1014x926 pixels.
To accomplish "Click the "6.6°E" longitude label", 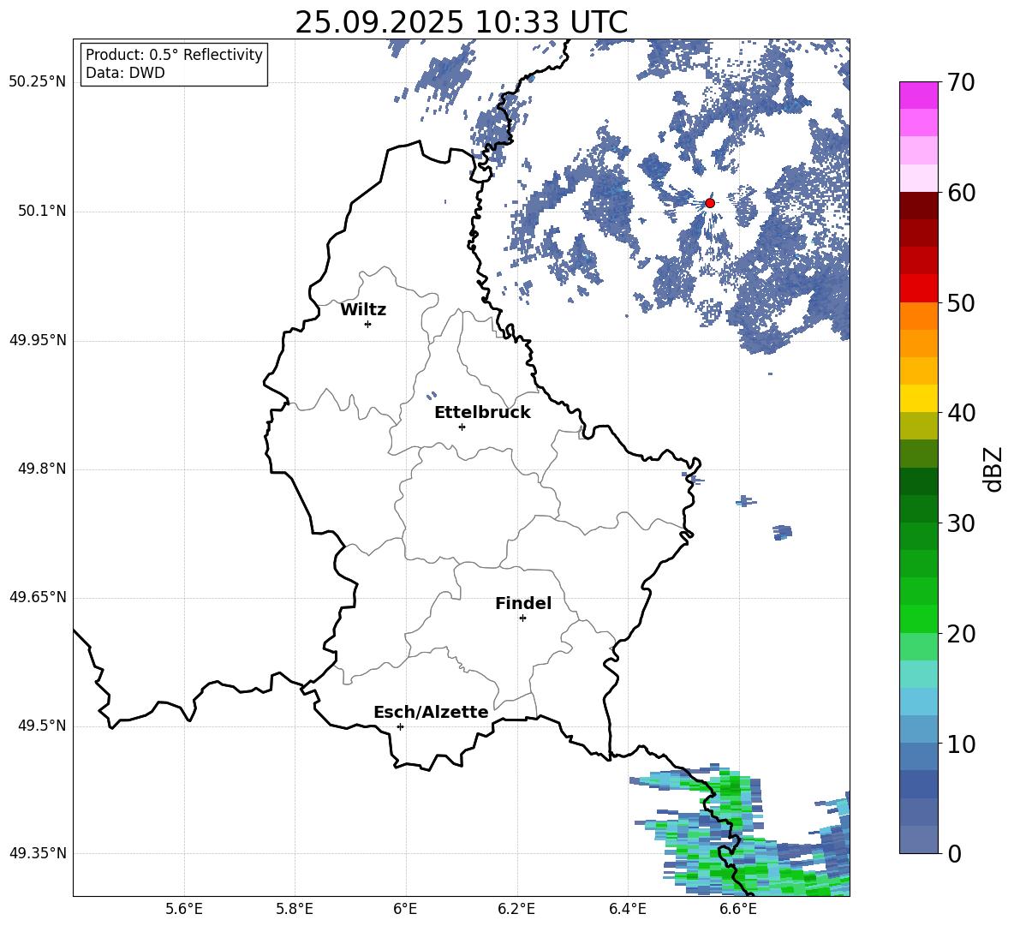I will click(x=738, y=909).
